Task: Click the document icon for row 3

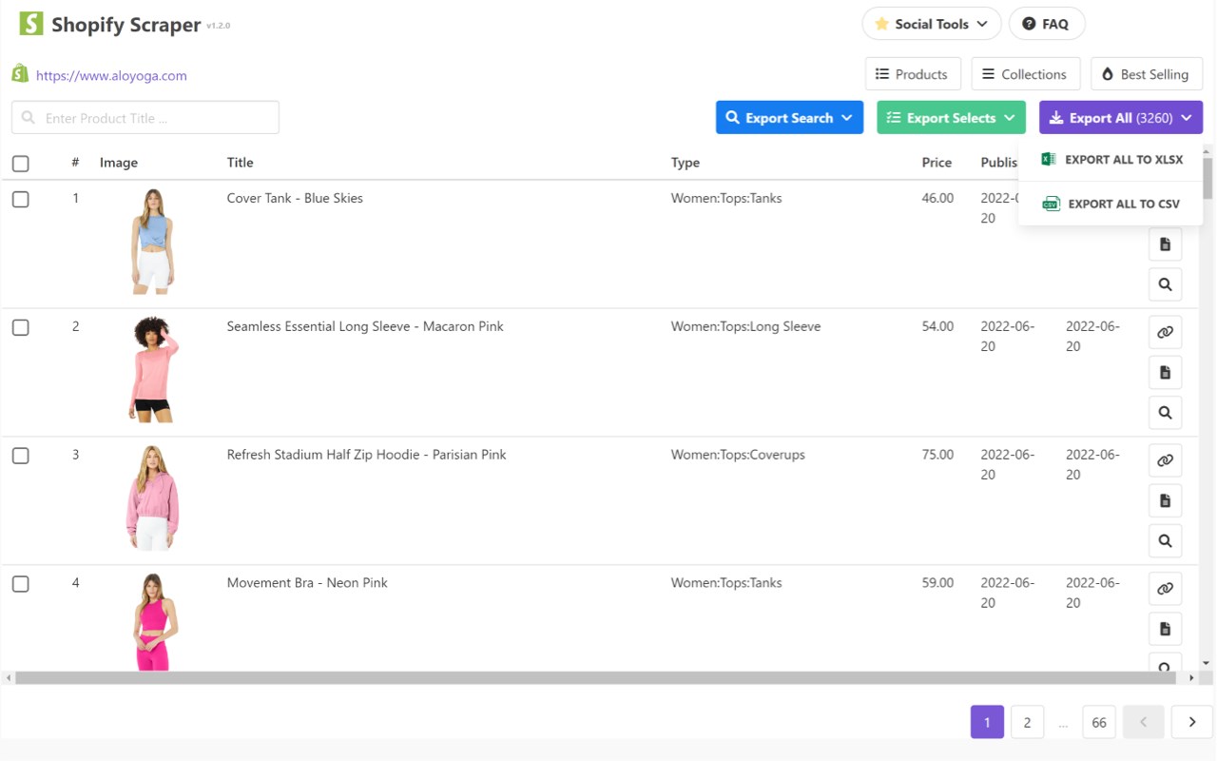Action: (x=1165, y=500)
